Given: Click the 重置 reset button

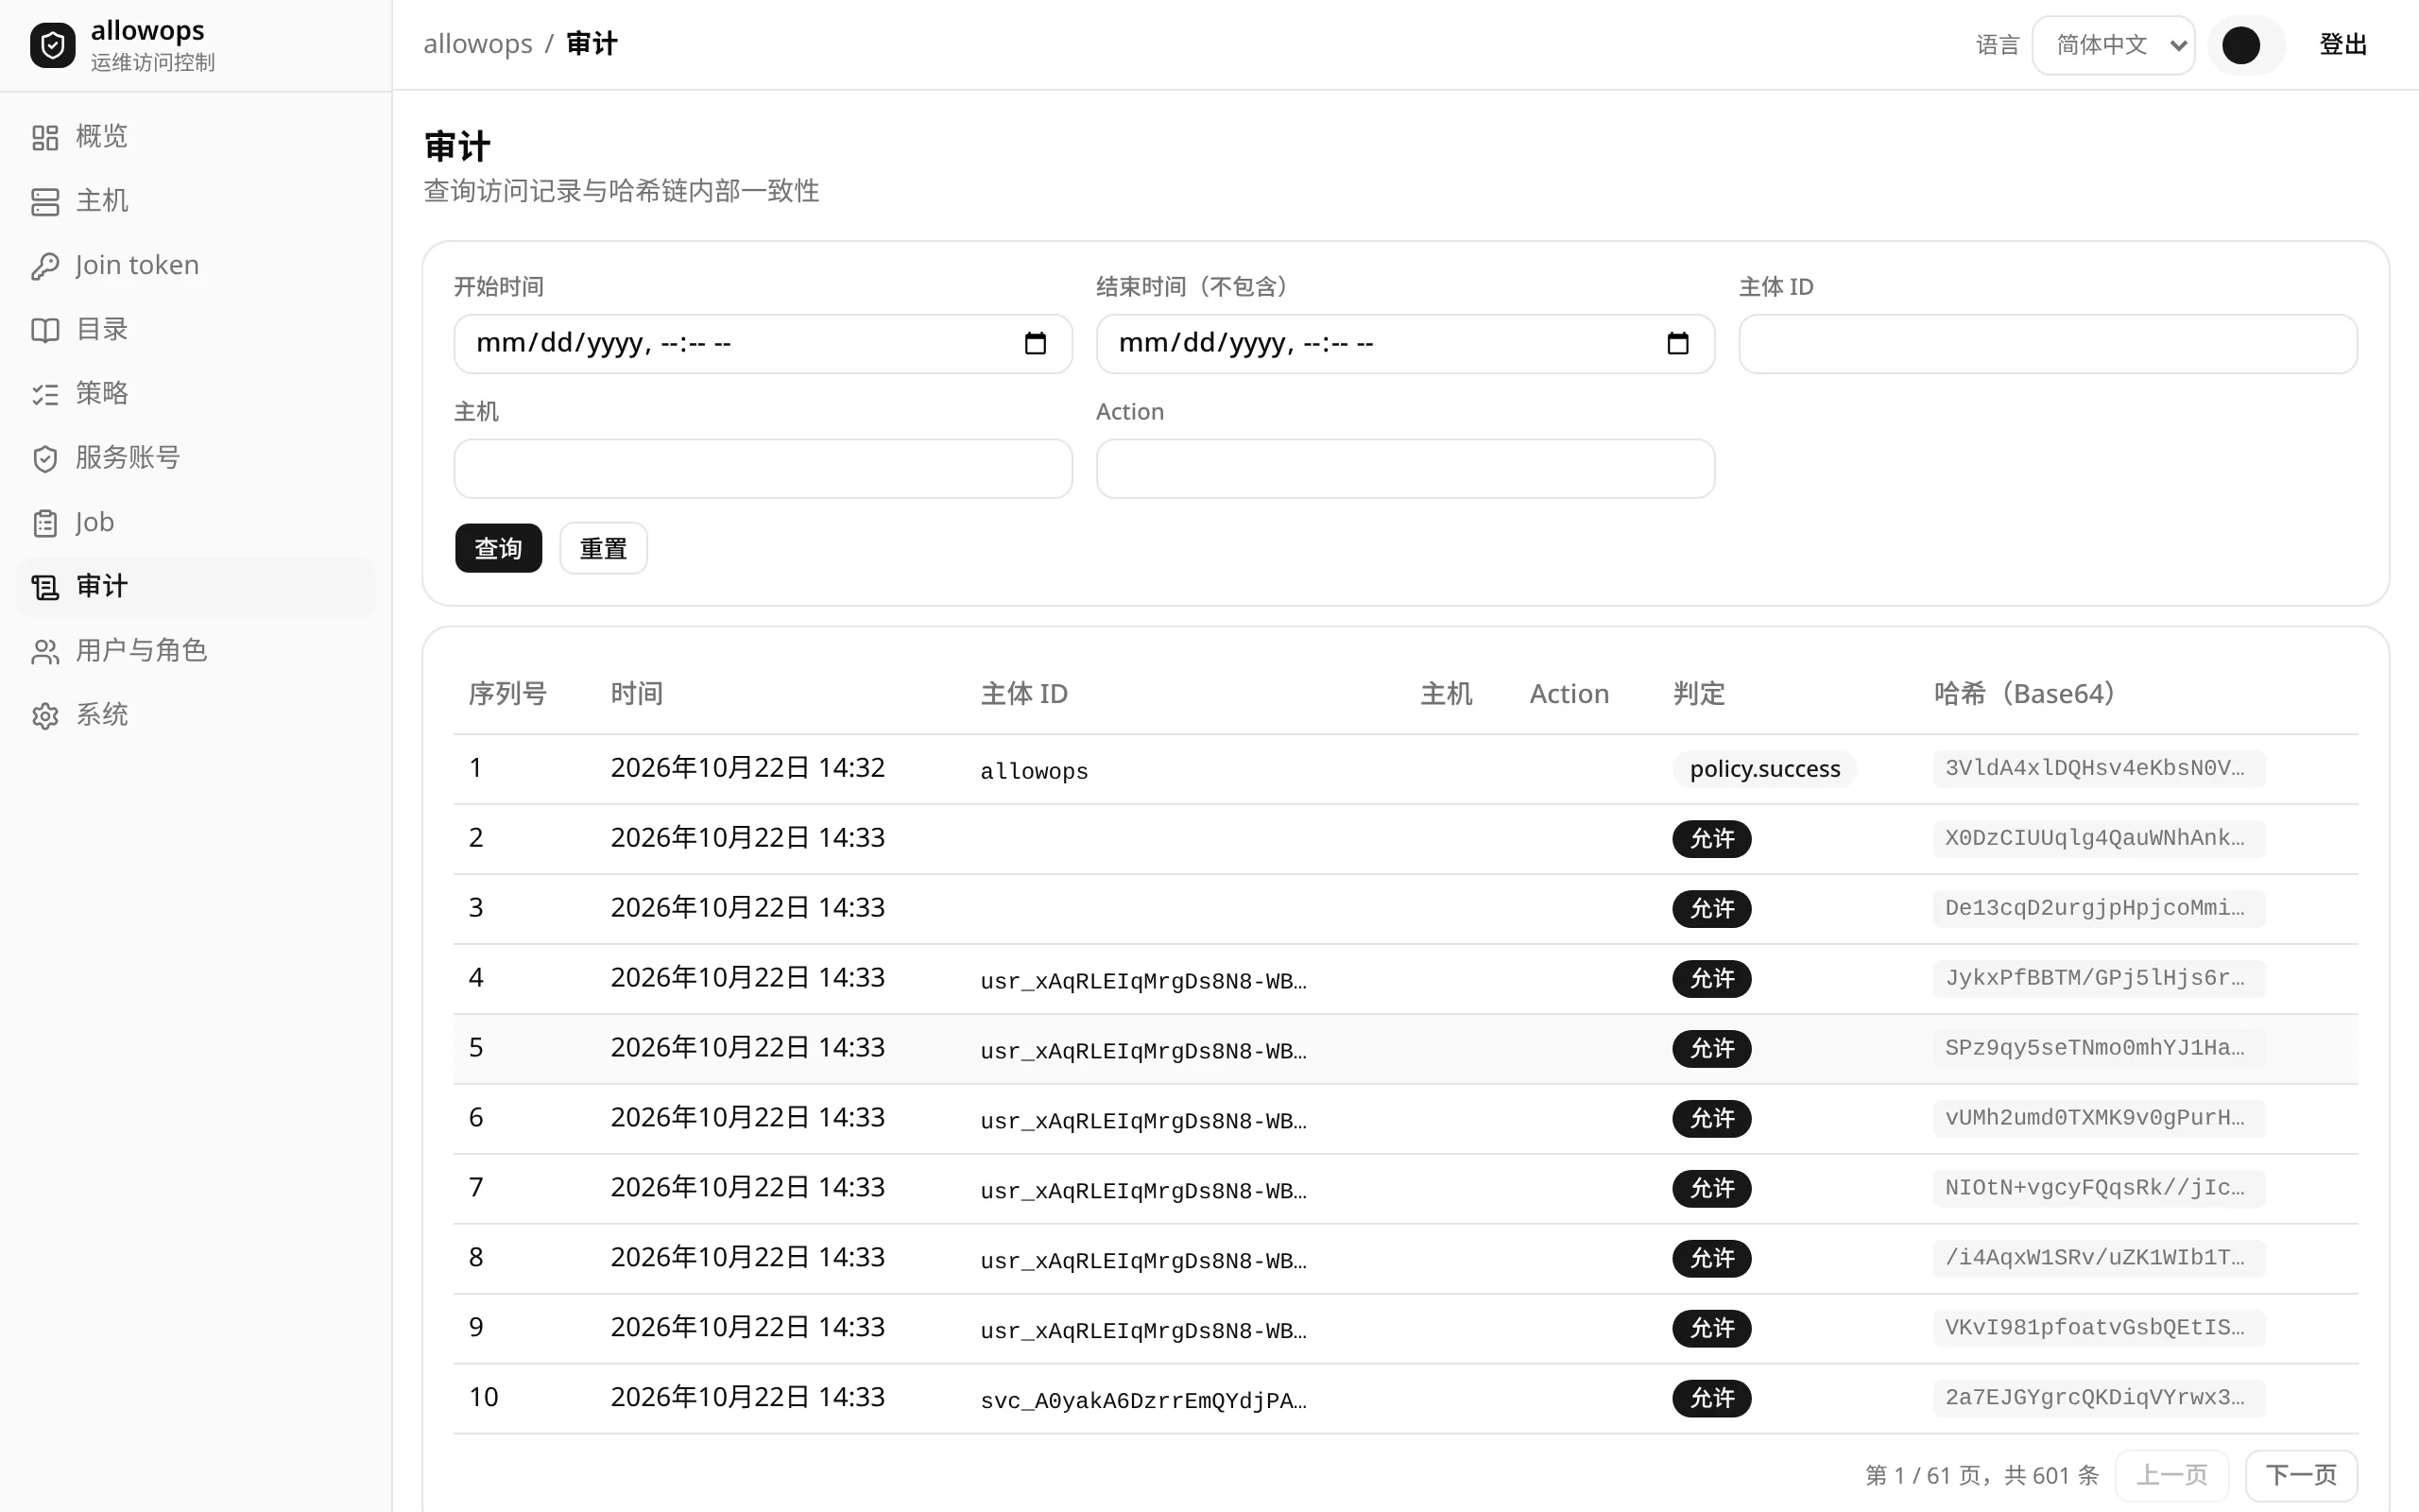Looking at the screenshot, I should (603, 548).
